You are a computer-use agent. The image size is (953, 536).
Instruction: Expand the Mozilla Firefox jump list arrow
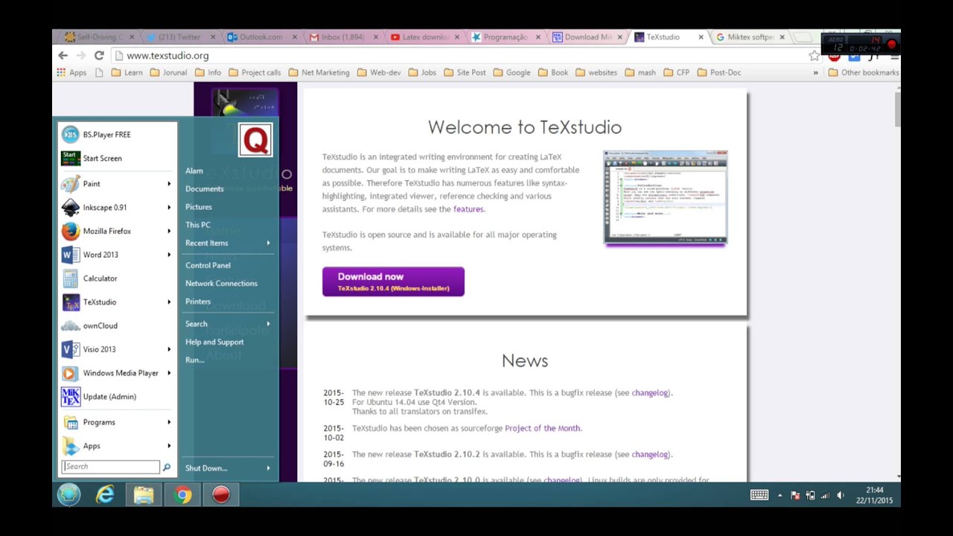click(169, 232)
